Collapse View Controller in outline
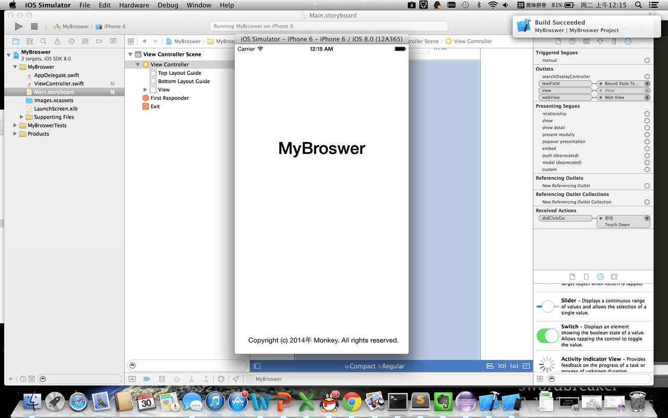 138,65
